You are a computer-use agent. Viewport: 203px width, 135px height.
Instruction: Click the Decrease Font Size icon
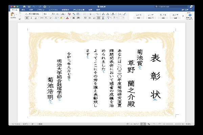[x=58, y=14]
